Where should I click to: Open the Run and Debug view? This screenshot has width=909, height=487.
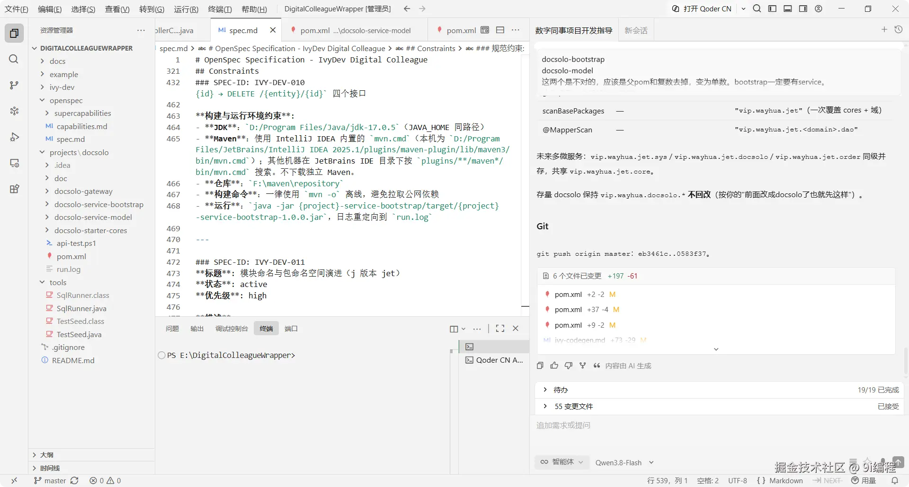[x=14, y=137]
